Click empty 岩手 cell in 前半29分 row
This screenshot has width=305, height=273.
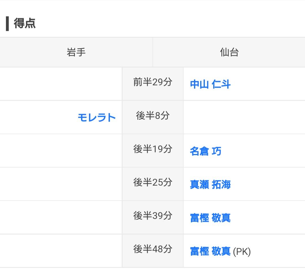pos(61,84)
